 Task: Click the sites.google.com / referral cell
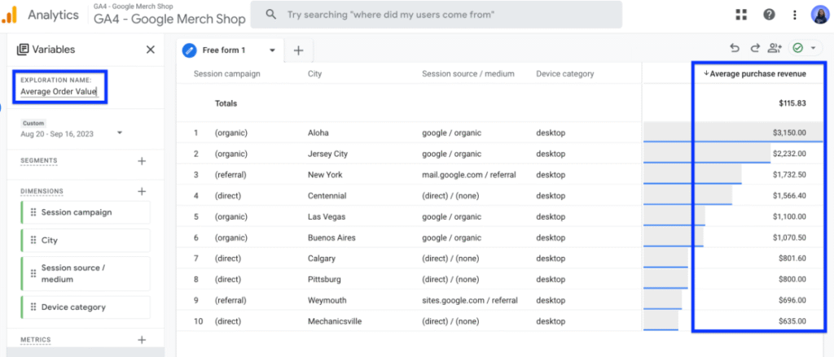point(470,300)
